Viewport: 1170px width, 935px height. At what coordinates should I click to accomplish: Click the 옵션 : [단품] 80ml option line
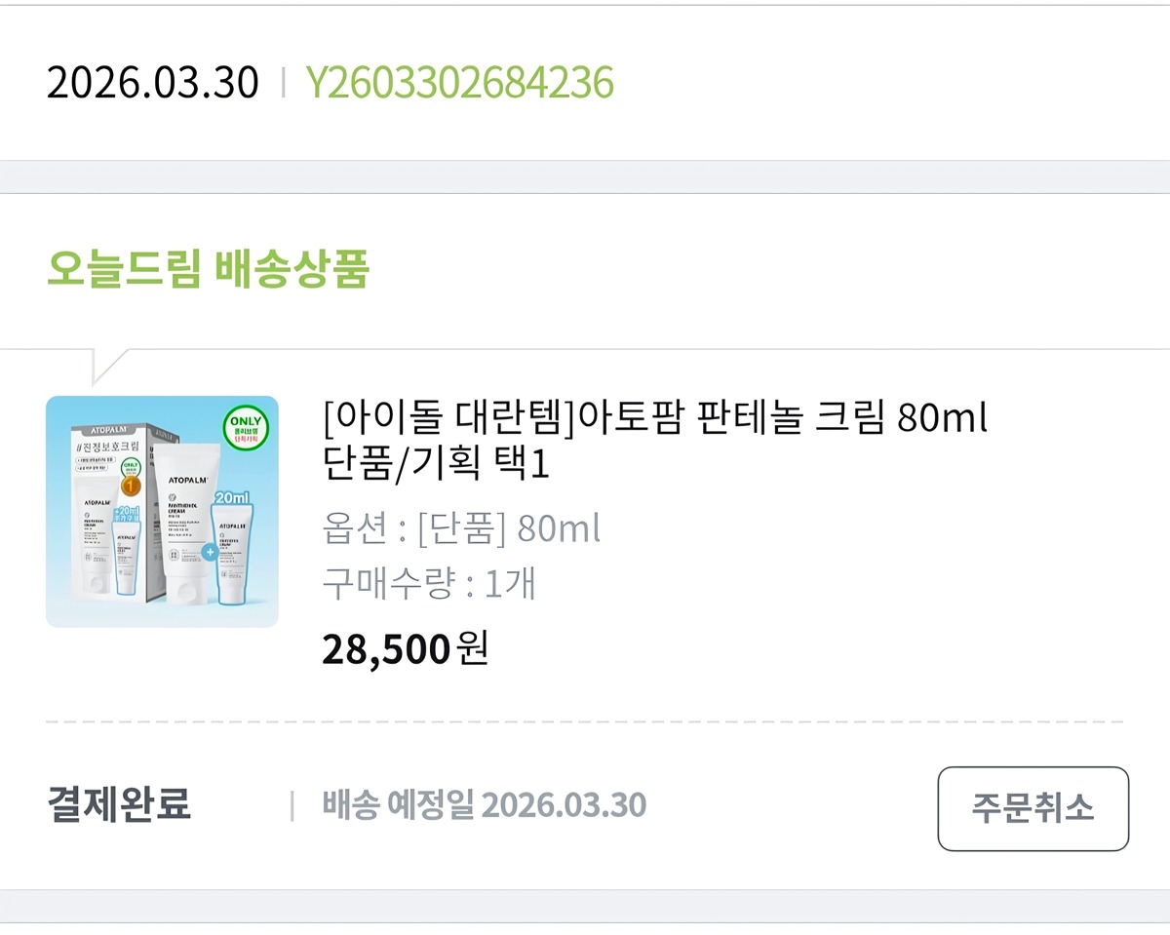460,528
